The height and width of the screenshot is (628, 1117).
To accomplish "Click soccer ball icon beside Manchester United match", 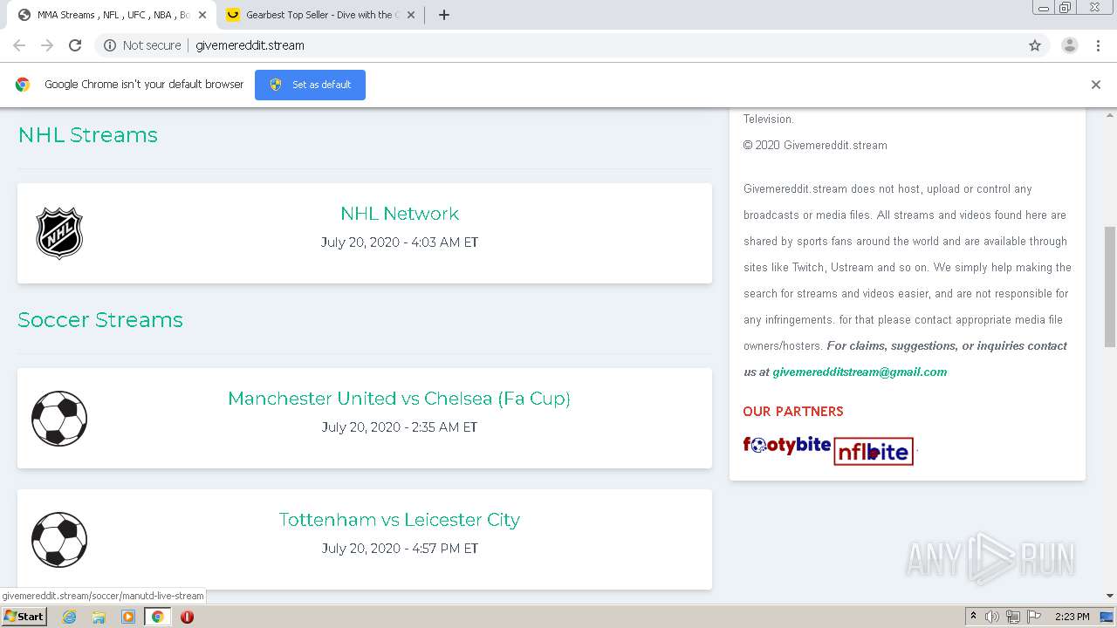I will (59, 419).
